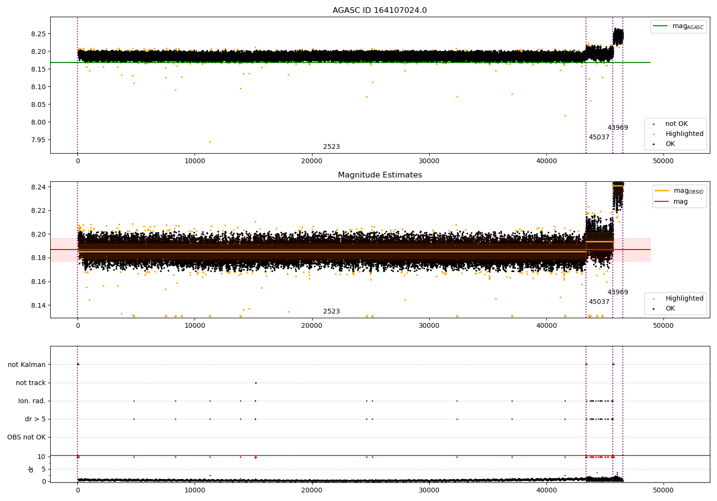
Task: Click the '10' tick on the dr axis
Action: click(x=42, y=457)
